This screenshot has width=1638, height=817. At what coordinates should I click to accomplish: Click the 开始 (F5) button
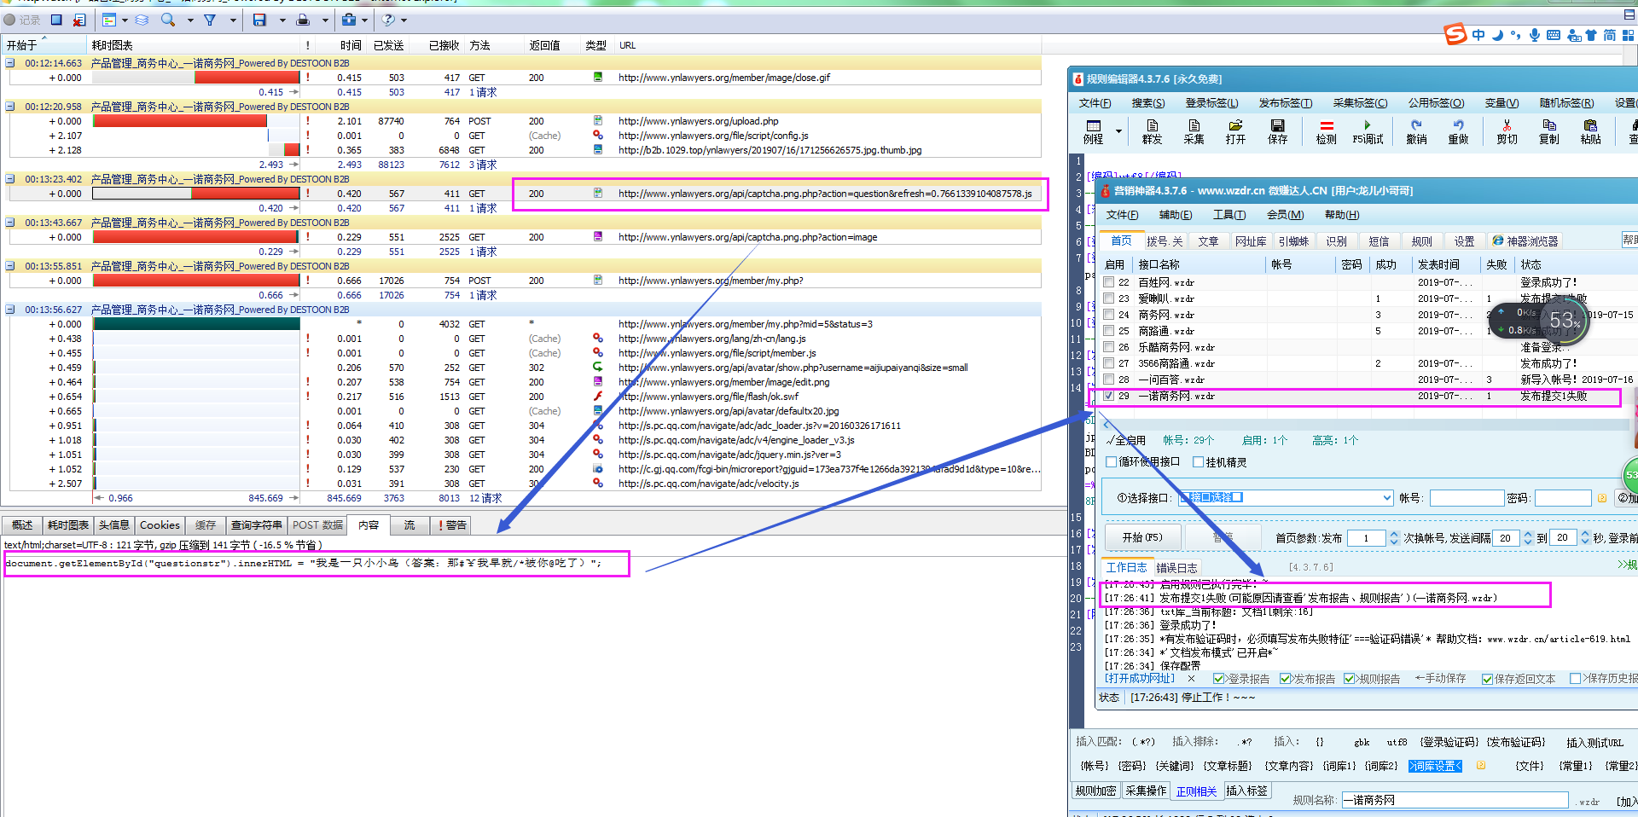click(x=1141, y=537)
